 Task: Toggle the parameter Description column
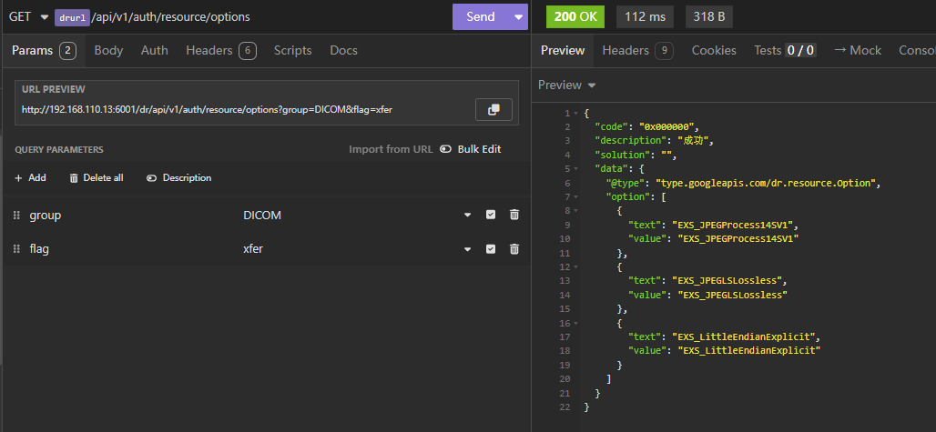[x=178, y=178]
